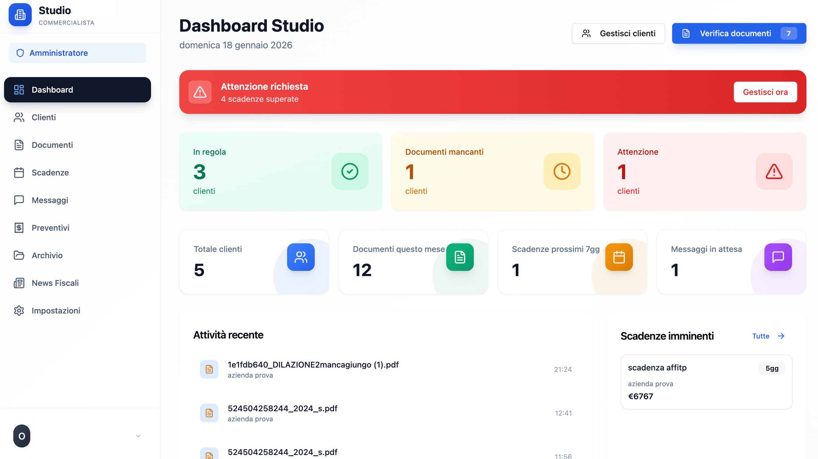Open Impostazioni settings page
The height and width of the screenshot is (459, 818).
(56, 311)
